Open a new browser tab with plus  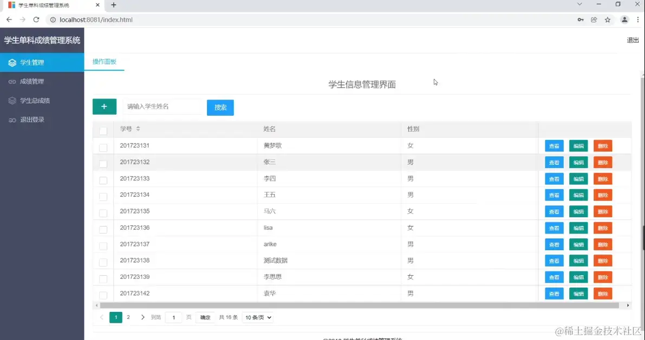[114, 5]
